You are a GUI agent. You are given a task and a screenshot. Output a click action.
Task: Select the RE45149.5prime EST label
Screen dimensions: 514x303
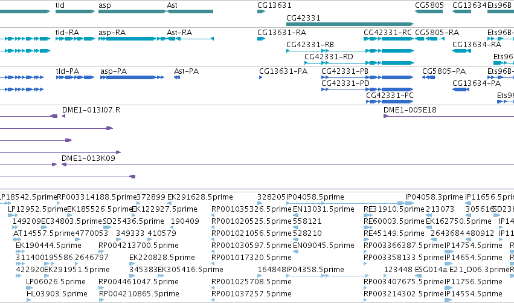(x=394, y=233)
